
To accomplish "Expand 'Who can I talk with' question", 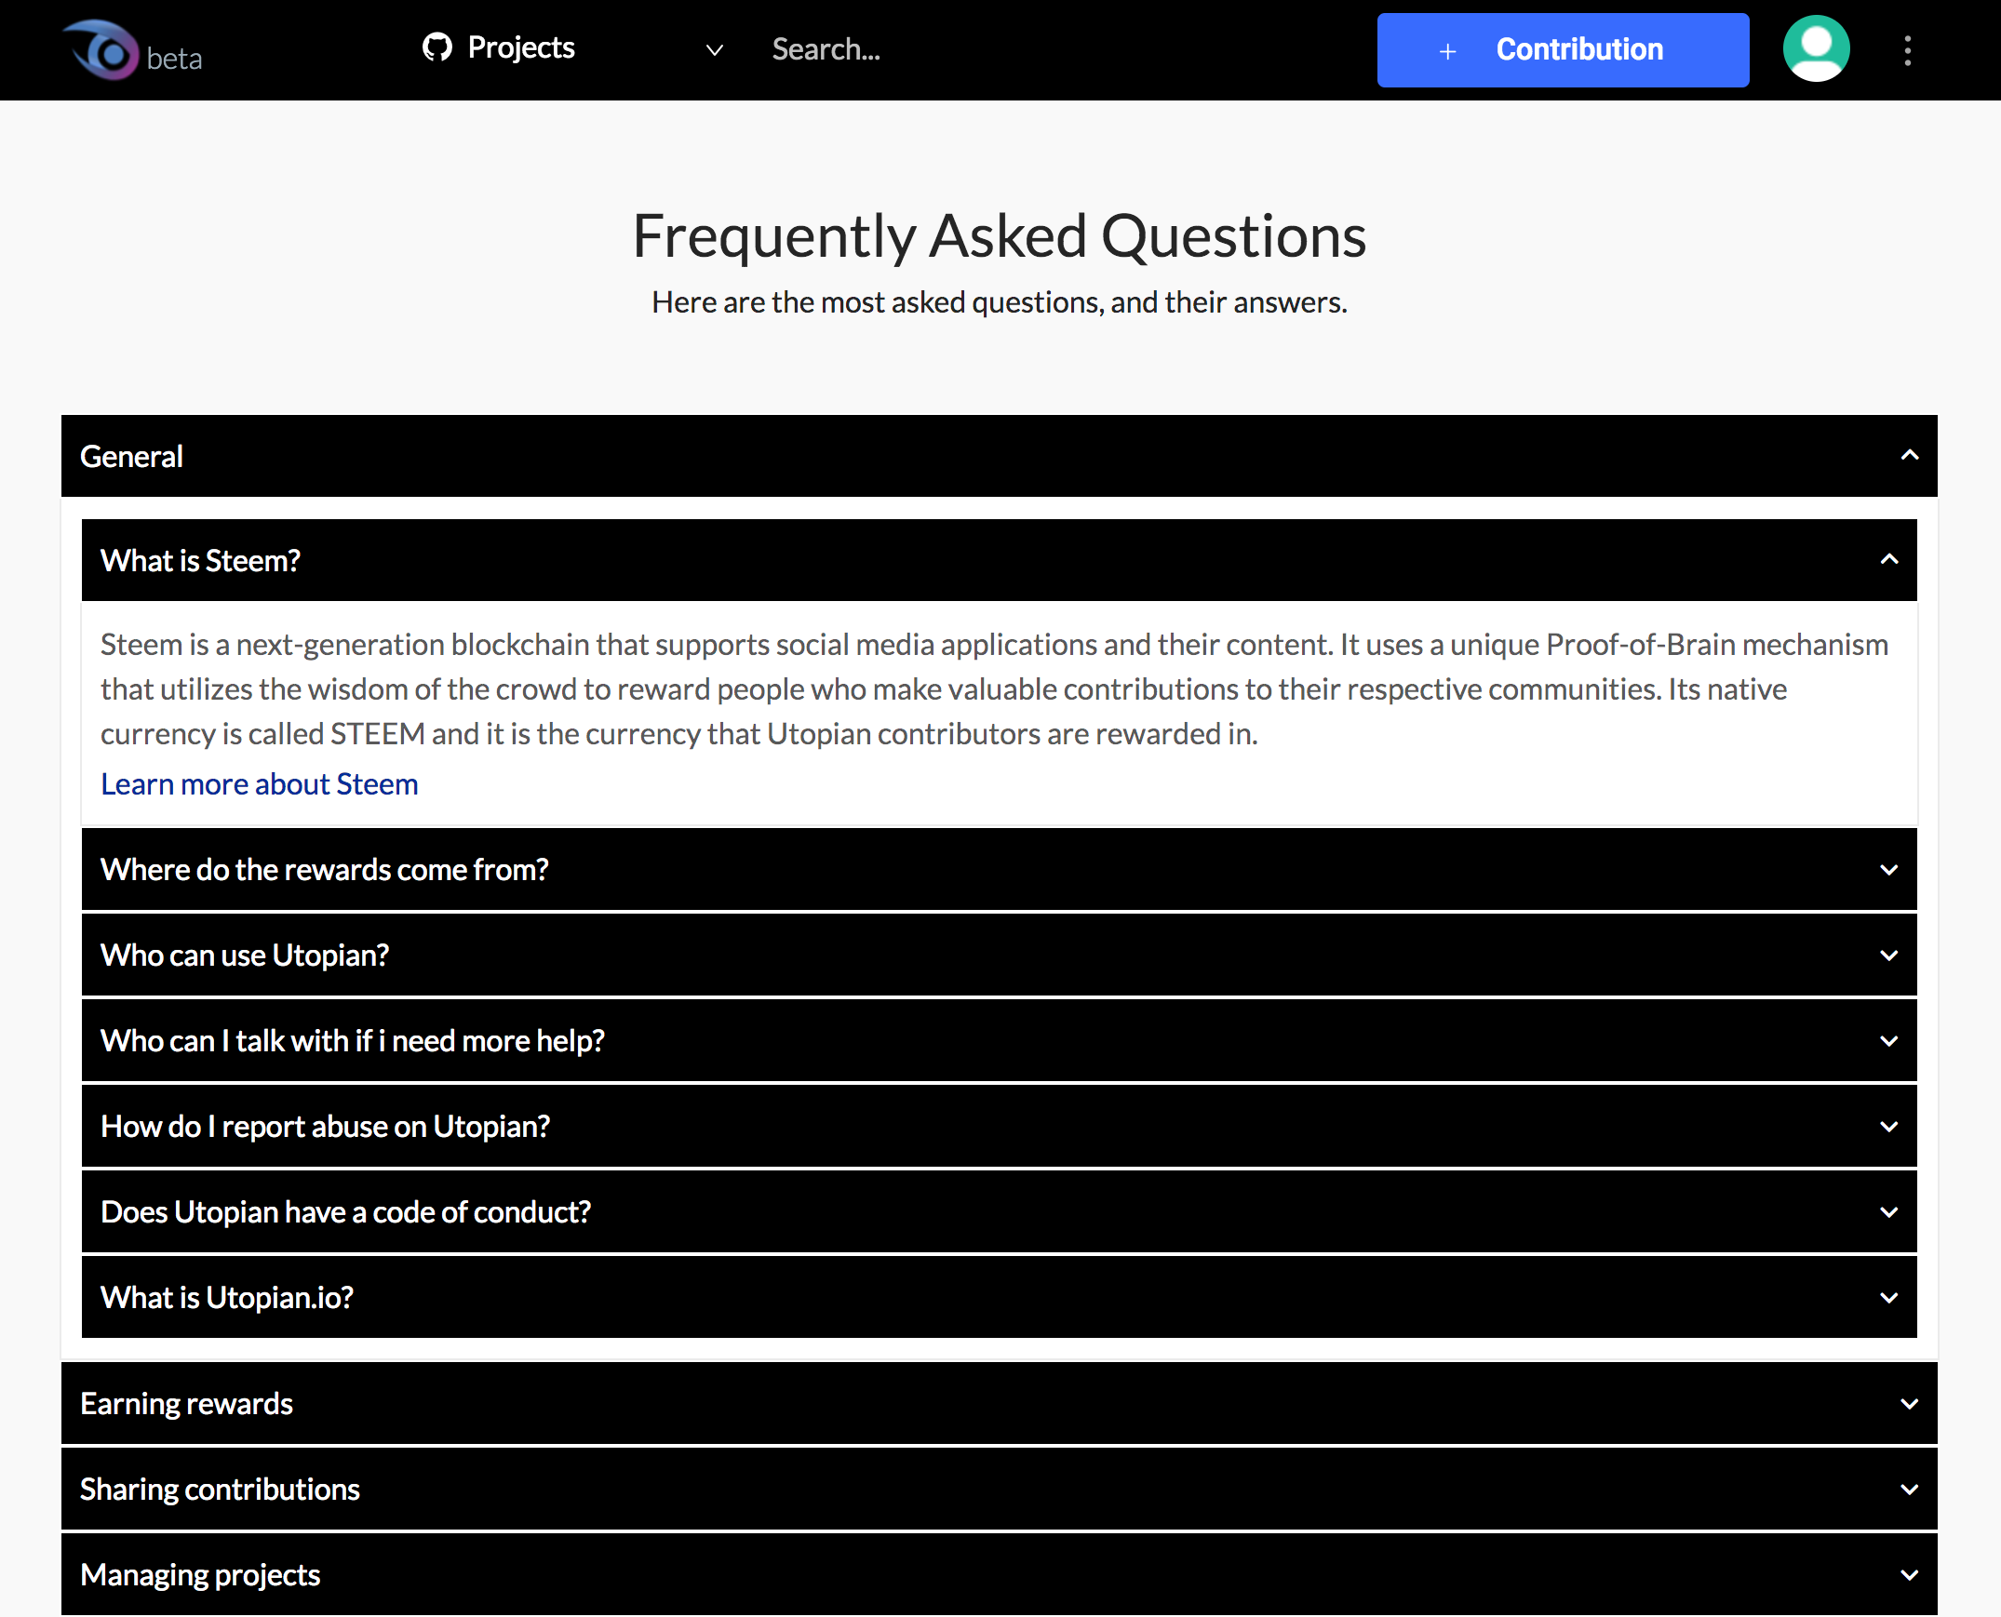I will pyautogui.click(x=999, y=1040).
